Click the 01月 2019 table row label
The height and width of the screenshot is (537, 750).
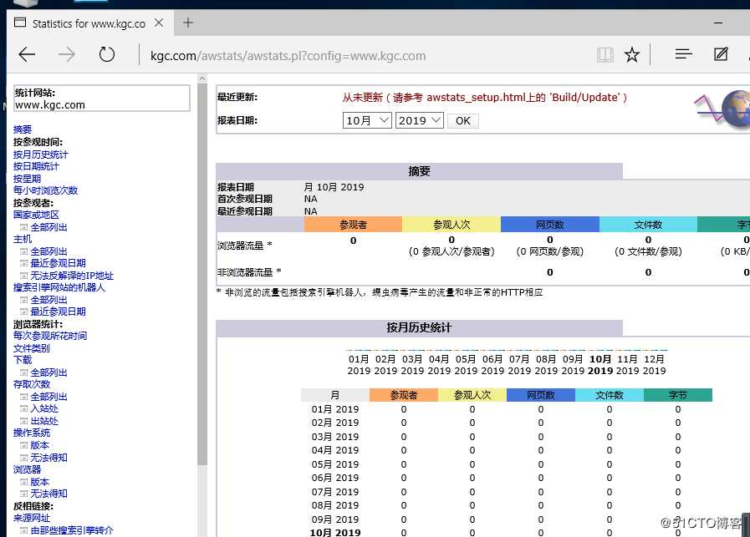[334, 409]
